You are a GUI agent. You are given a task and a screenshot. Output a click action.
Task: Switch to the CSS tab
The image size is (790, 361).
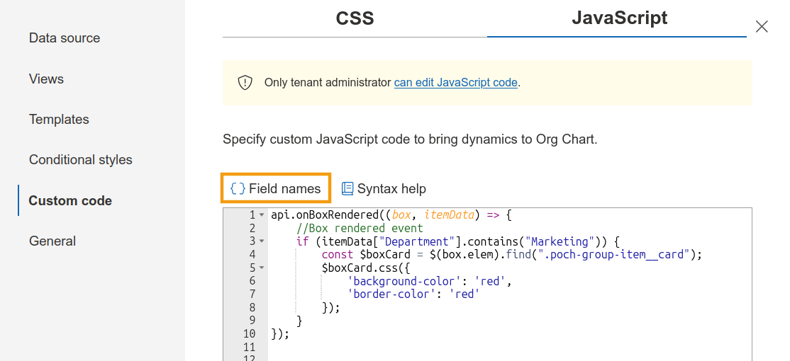coord(355,18)
